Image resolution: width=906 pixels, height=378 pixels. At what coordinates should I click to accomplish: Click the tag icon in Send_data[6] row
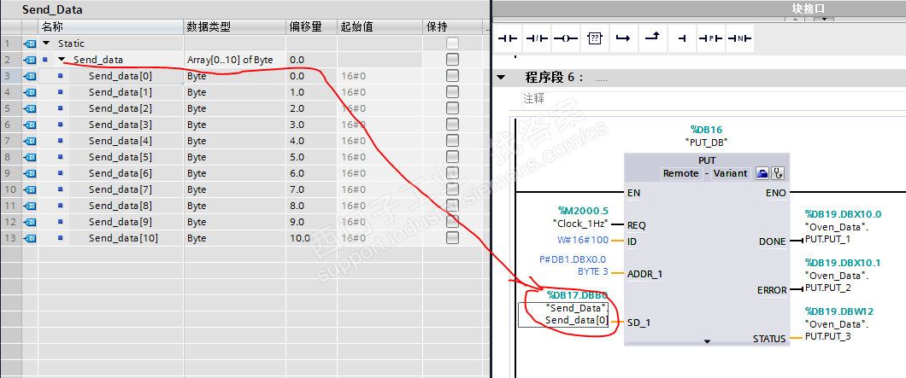click(29, 172)
